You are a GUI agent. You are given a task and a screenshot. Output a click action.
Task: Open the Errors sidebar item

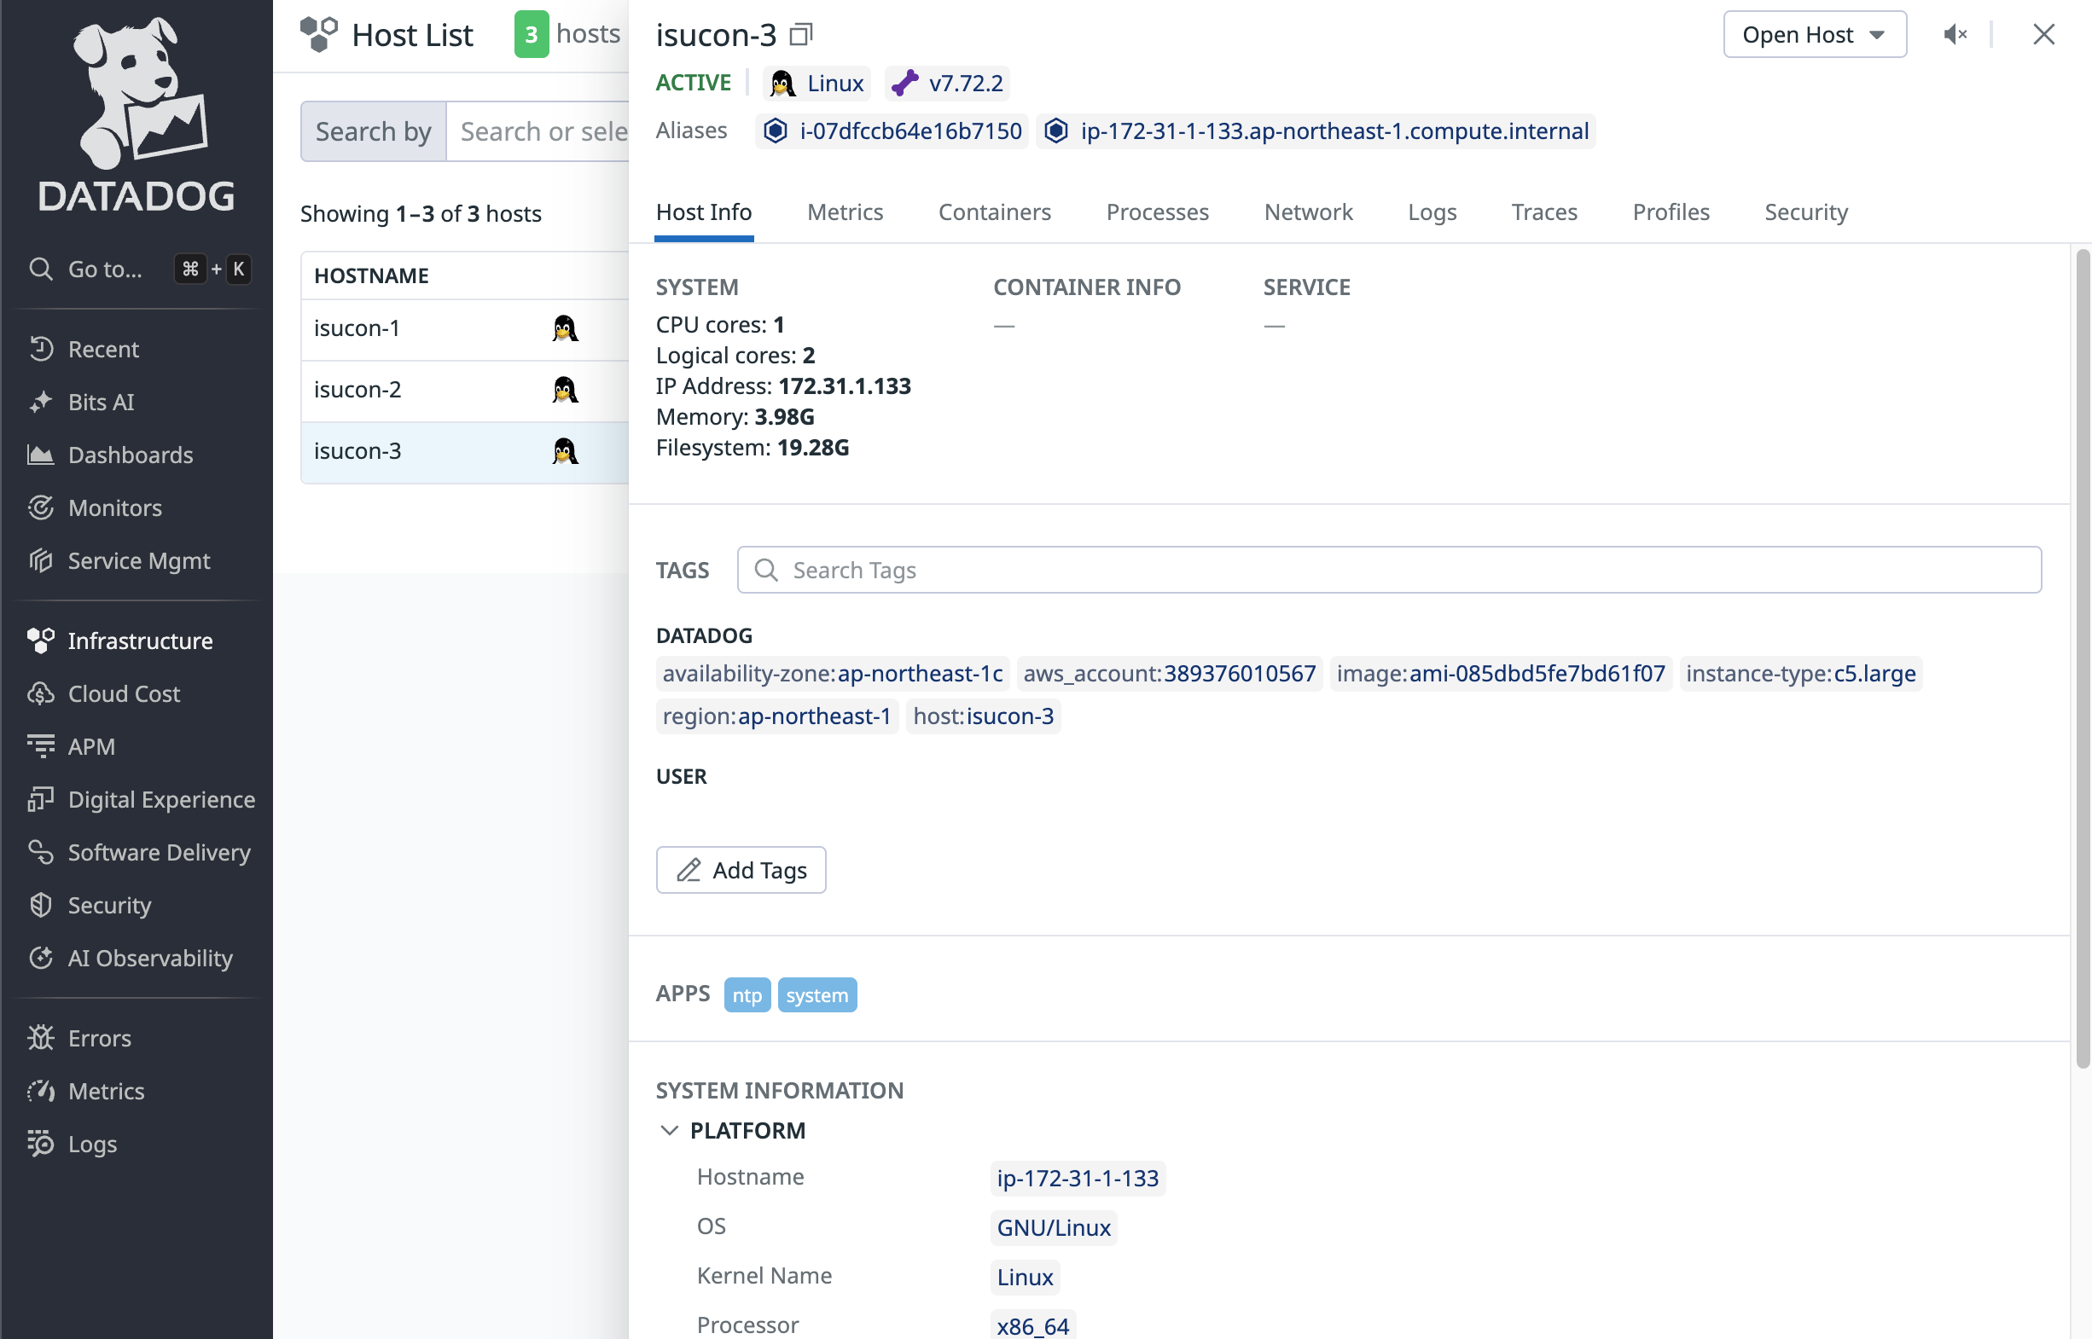click(x=99, y=1038)
